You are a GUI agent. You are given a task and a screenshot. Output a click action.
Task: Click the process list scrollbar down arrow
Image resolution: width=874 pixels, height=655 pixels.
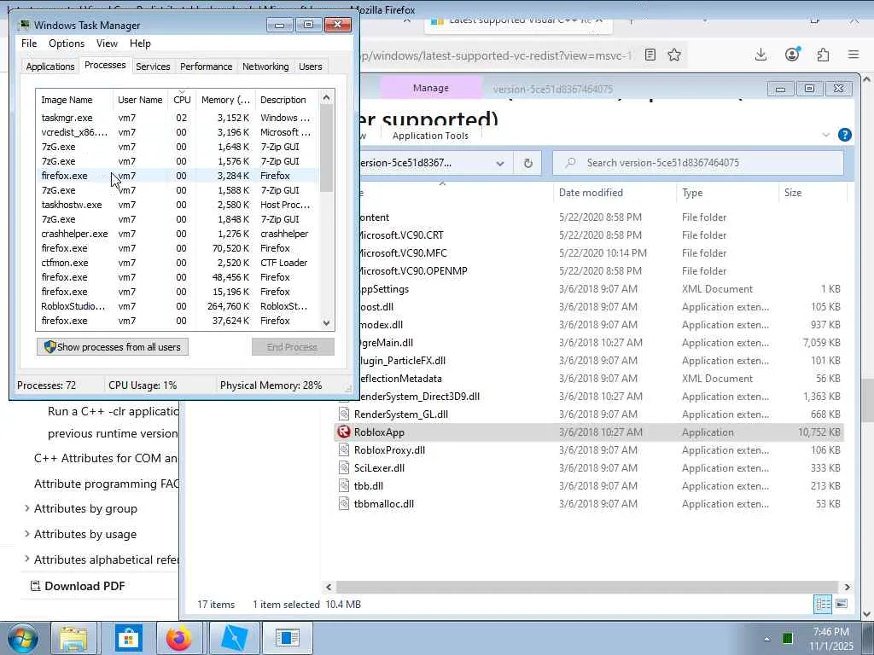coord(327,322)
